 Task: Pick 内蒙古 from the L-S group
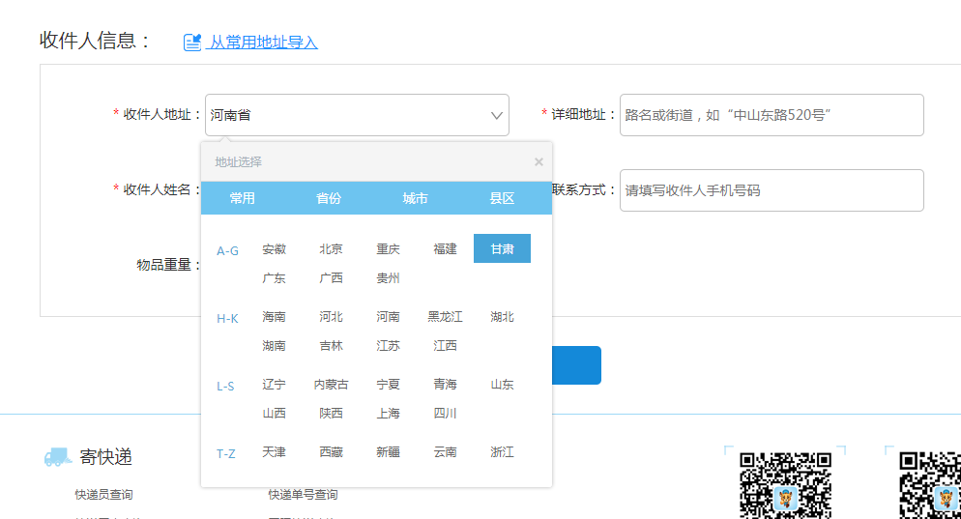(x=331, y=385)
